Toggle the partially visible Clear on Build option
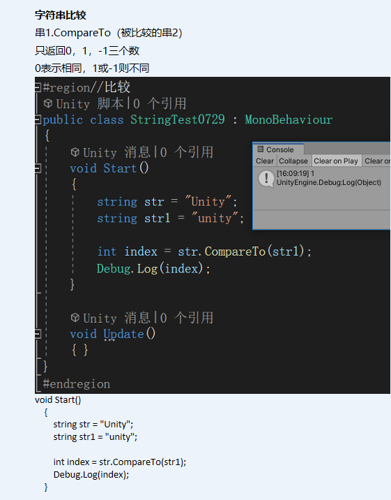The width and height of the screenshot is (391, 500). coord(377,161)
